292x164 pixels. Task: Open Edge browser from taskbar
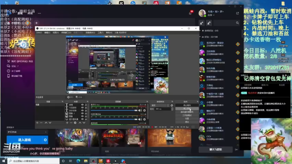coord(78,161)
